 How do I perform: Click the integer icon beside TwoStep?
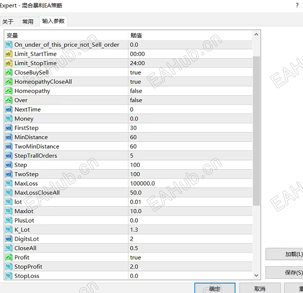[8, 174]
